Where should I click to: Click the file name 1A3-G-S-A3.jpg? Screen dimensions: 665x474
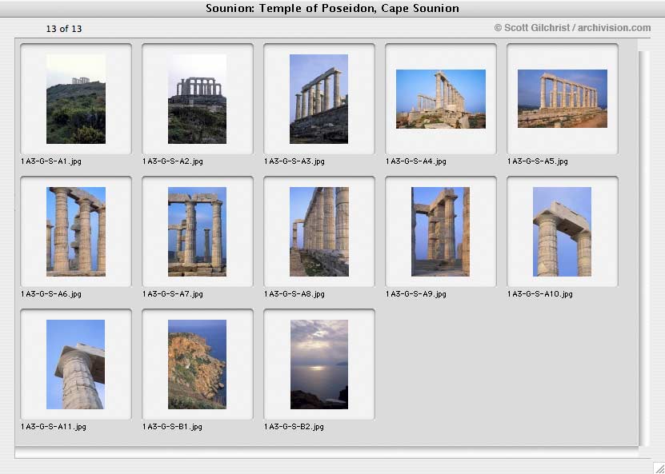pos(294,161)
